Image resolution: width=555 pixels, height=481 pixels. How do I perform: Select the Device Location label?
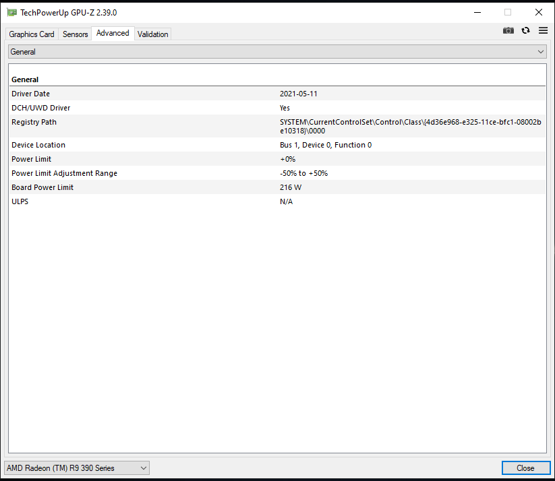[x=38, y=145]
